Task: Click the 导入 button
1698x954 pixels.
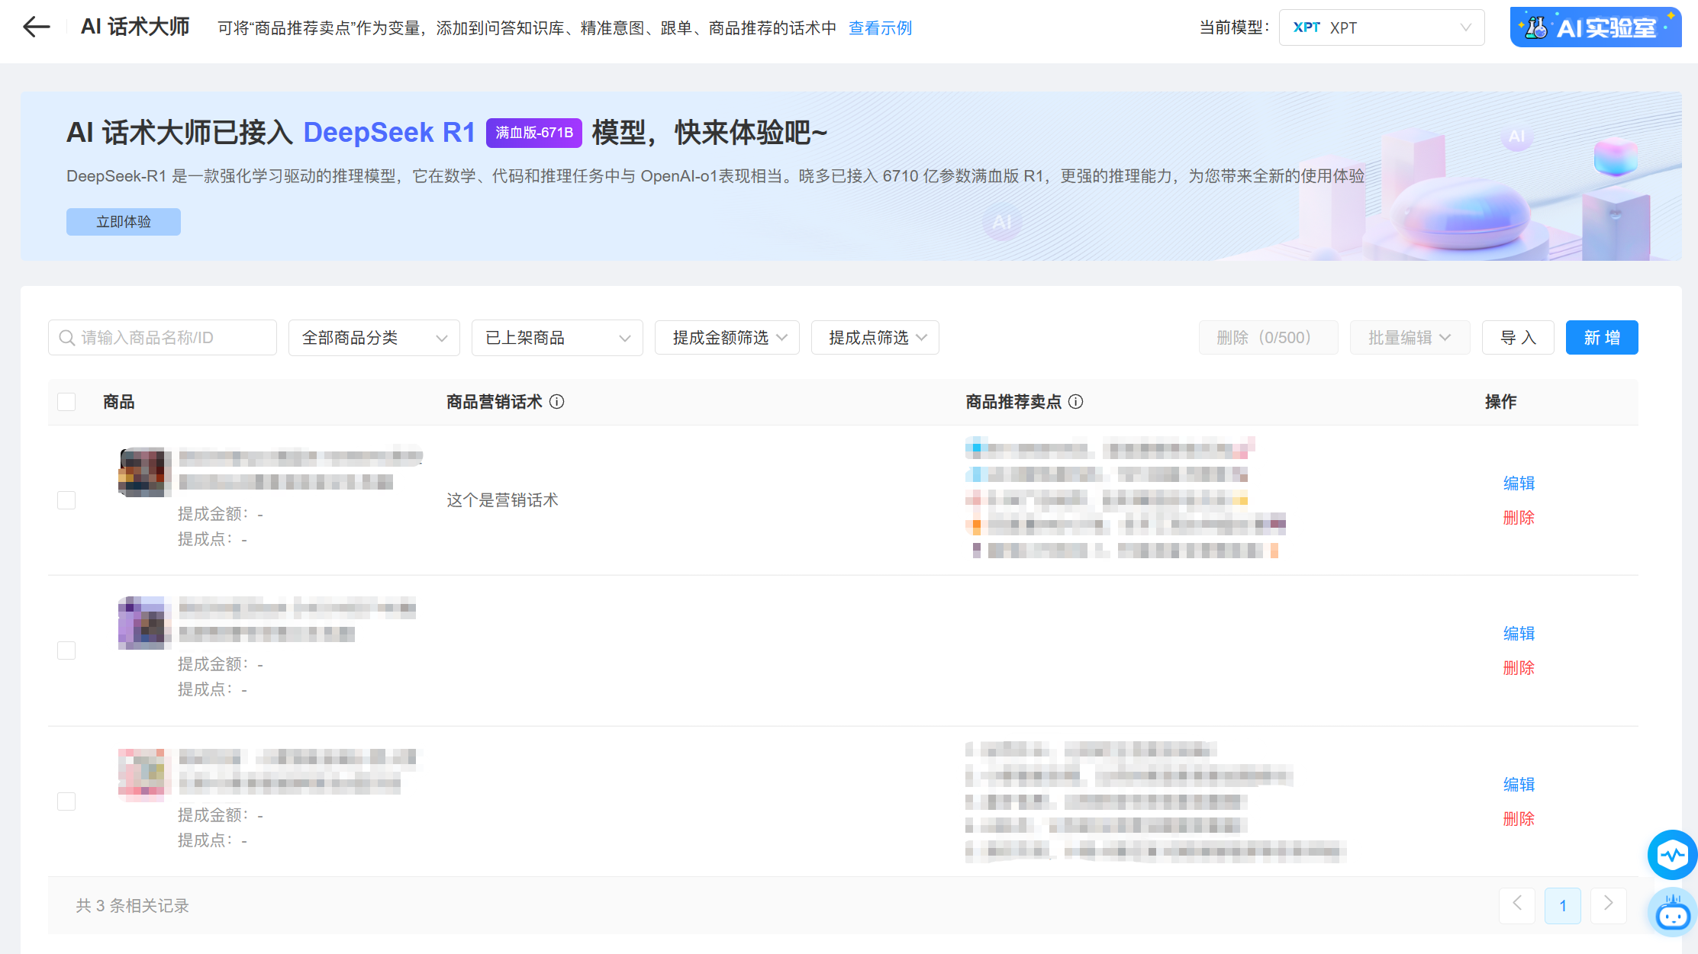Action: [x=1518, y=338]
